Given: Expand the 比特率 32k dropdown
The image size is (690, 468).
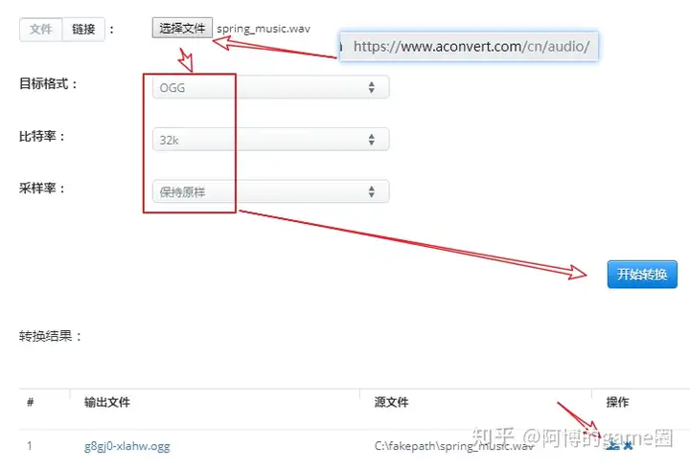Looking at the screenshot, I should [x=270, y=140].
